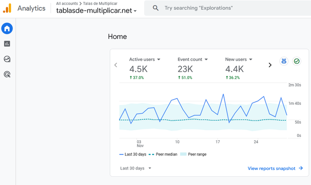Open the Last 30 days date range dropdown
This screenshot has width=311, height=185.
tap(136, 168)
